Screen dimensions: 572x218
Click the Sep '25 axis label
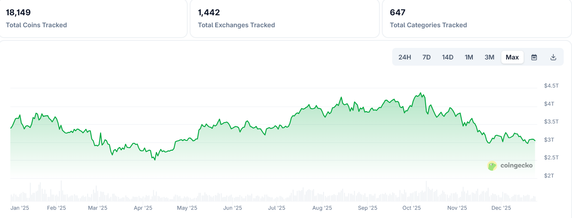pos(367,208)
